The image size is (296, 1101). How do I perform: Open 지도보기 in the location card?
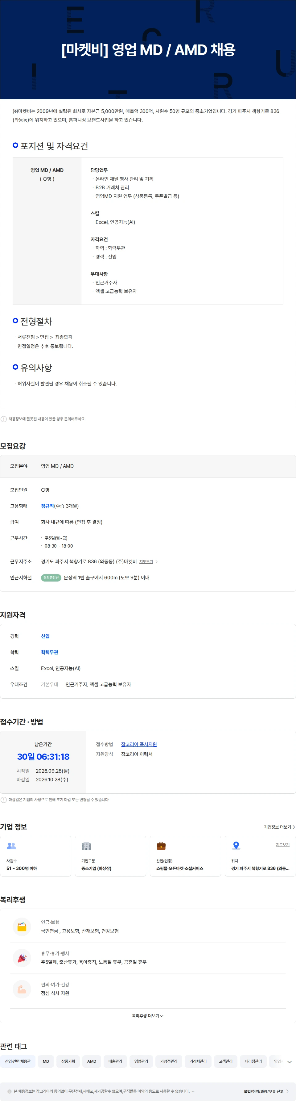click(x=283, y=845)
